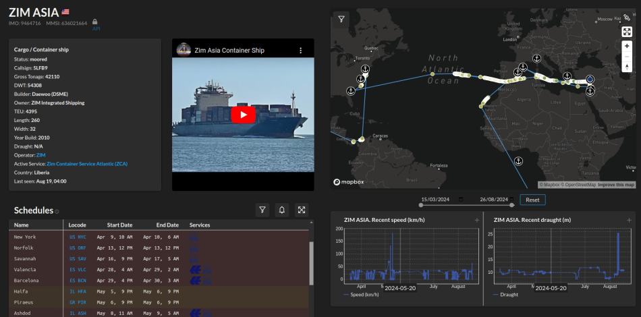641x317 pixels.
Task: Click the info icon beside Schedules
Action: [x=57, y=212]
